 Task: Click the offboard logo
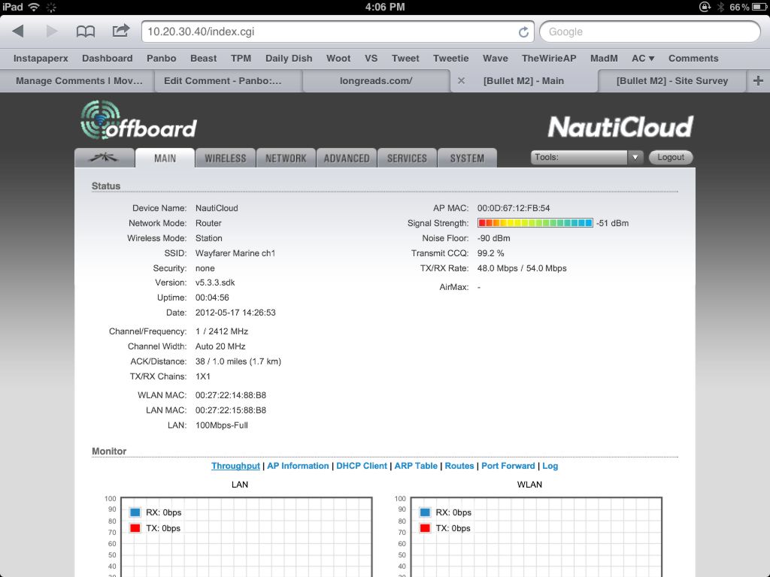[x=138, y=121]
